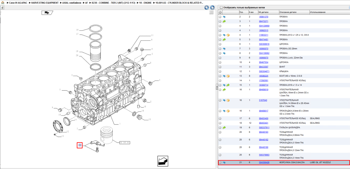Click green arrow icon for part 10300714
The height and width of the screenshot is (169, 350).
point(228,85)
